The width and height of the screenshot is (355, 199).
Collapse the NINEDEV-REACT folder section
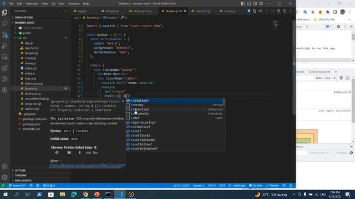click(x=24, y=23)
